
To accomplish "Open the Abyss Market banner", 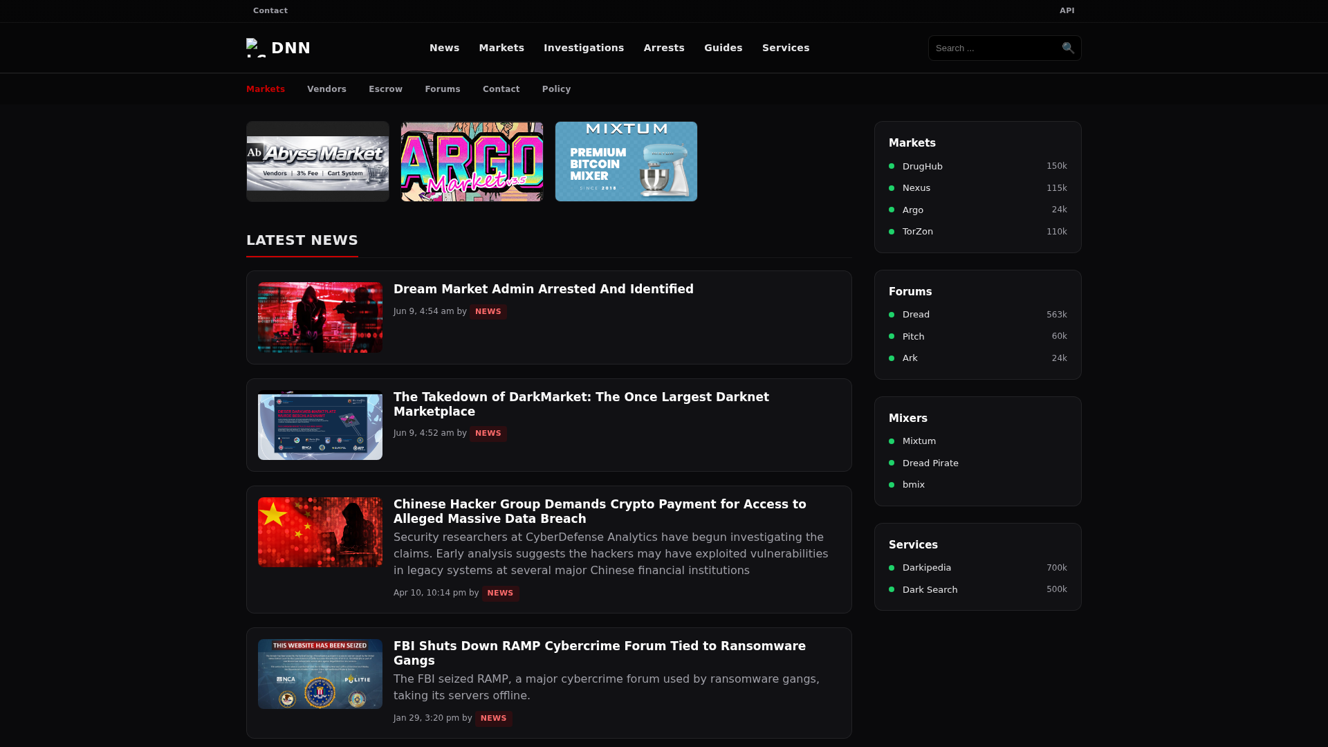I will [317, 161].
